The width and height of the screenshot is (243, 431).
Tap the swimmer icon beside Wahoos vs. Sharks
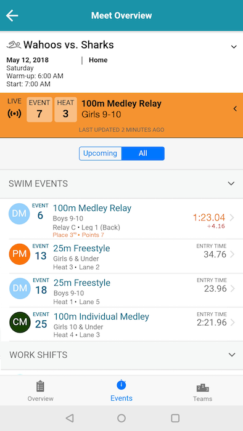[14, 45]
